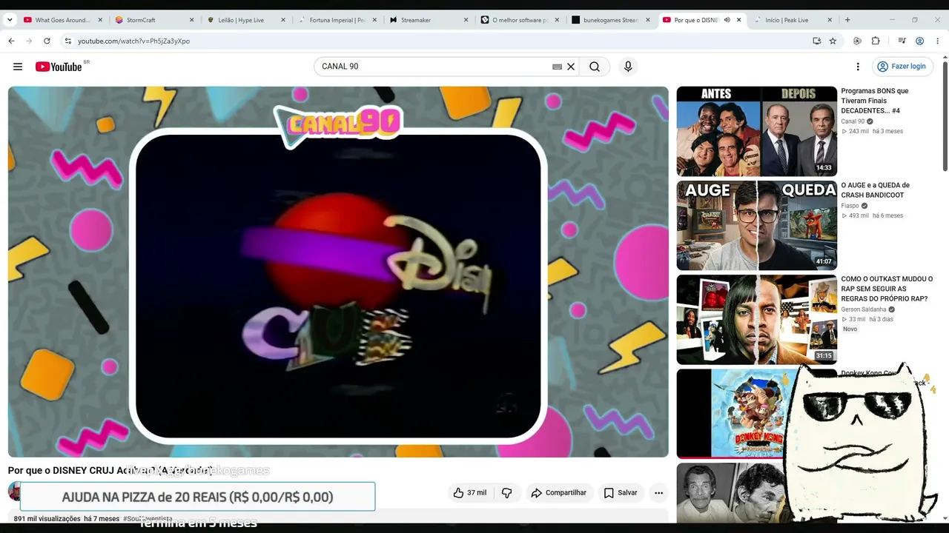This screenshot has height=533, width=949.
Task: Open the browser extensions puzzle icon
Action: coord(876,41)
